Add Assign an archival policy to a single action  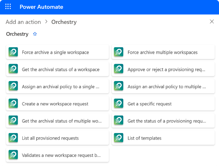point(58,86)
